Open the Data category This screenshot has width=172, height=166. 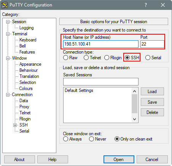point(24,101)
